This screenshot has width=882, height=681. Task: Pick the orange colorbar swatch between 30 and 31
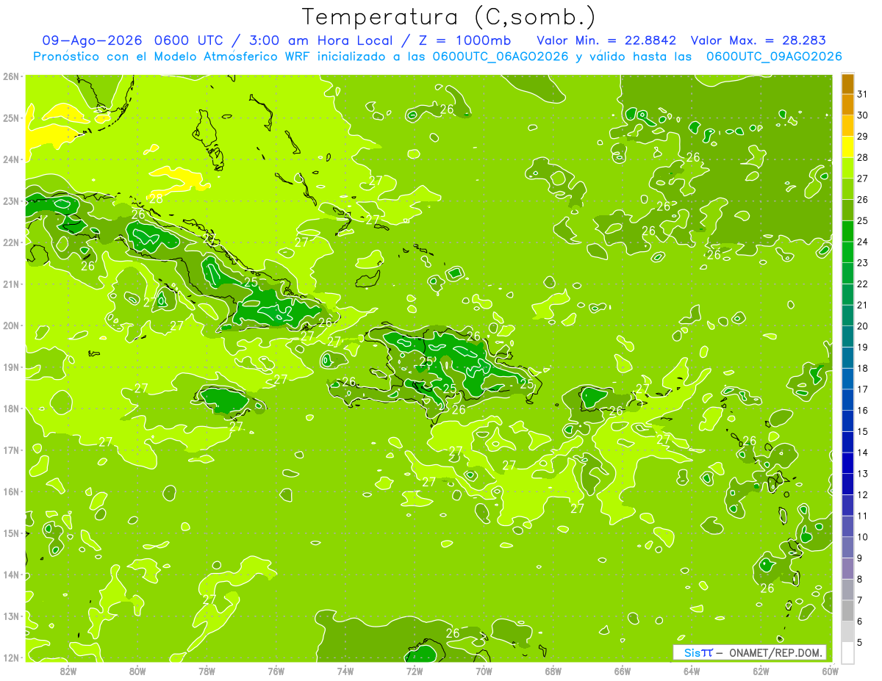pyautogui.click(x=847, y=105)
